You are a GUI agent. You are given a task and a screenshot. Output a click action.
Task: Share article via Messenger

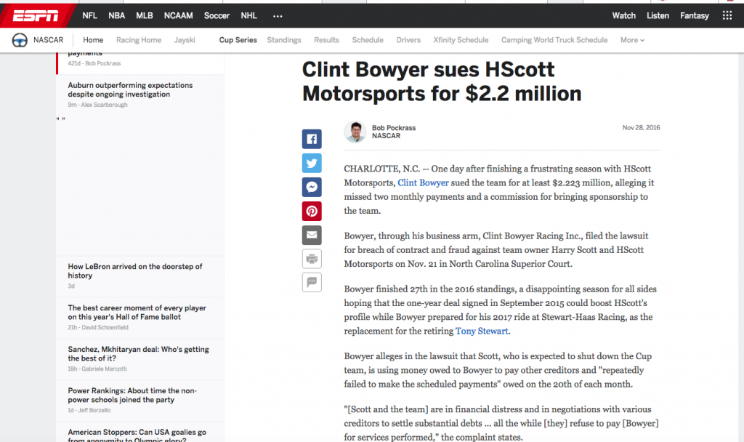tap(312, 187)
